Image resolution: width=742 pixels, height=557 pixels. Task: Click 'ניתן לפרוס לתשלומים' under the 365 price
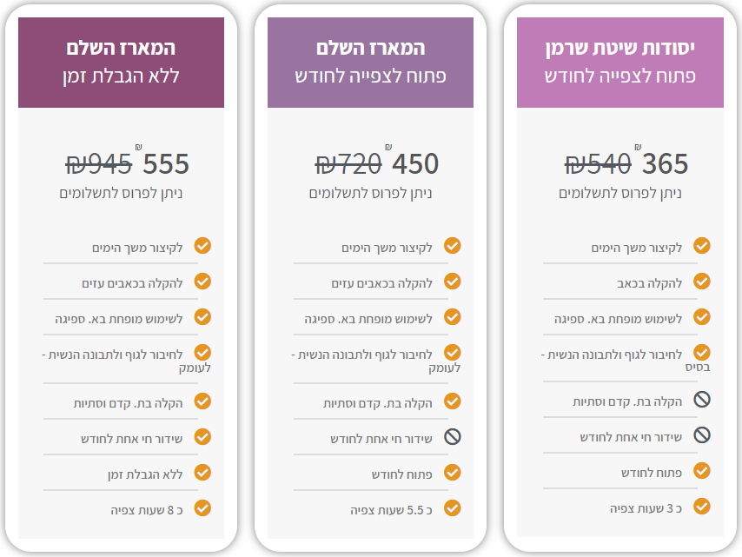click(x=619, y=193)
